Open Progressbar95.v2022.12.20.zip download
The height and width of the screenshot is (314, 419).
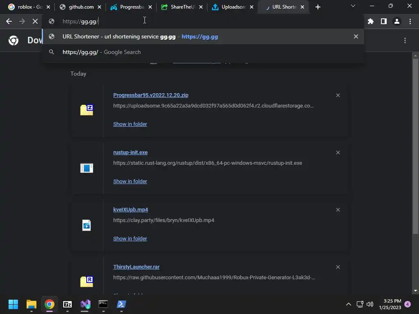(151, 95)
